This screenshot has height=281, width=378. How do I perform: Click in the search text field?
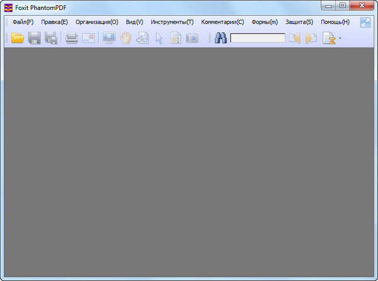tap(258, 38)
